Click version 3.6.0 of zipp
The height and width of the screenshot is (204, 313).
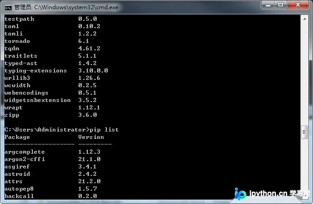pyautogui.click(x=87, y=115)
